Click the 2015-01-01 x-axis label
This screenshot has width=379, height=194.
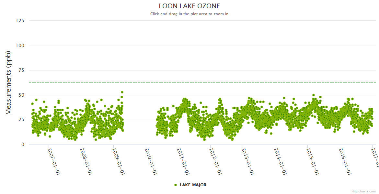[x=313, y=161]
